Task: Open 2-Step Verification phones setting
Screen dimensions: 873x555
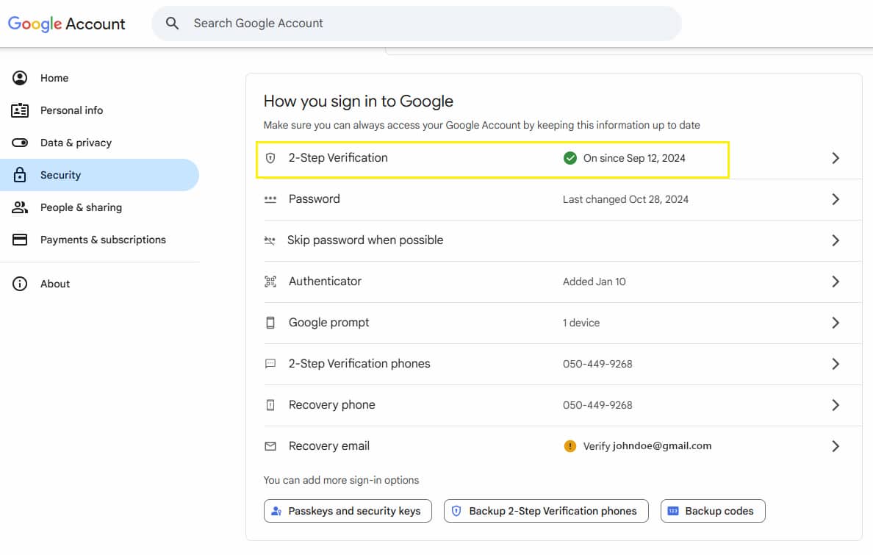Action: pyautogui.click(x=359, y=364)
